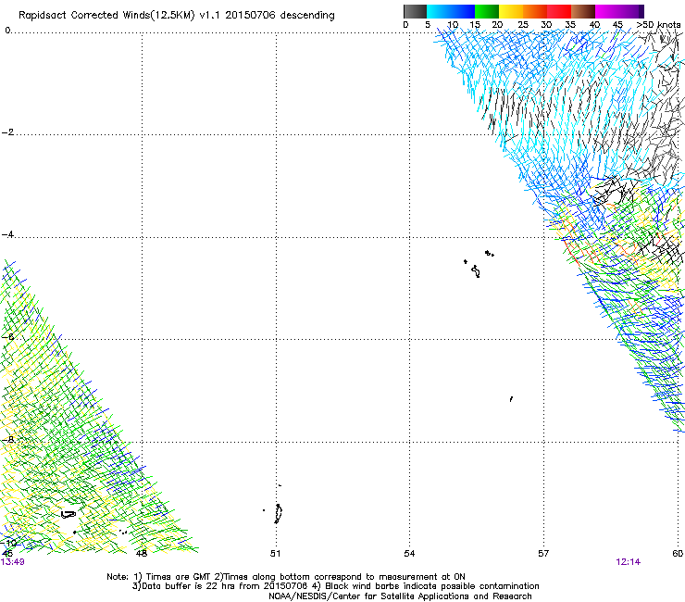This screenshot has height=602, width=685.
Task: Click the purple '13:49' swath time label
Action: [12, 562]
